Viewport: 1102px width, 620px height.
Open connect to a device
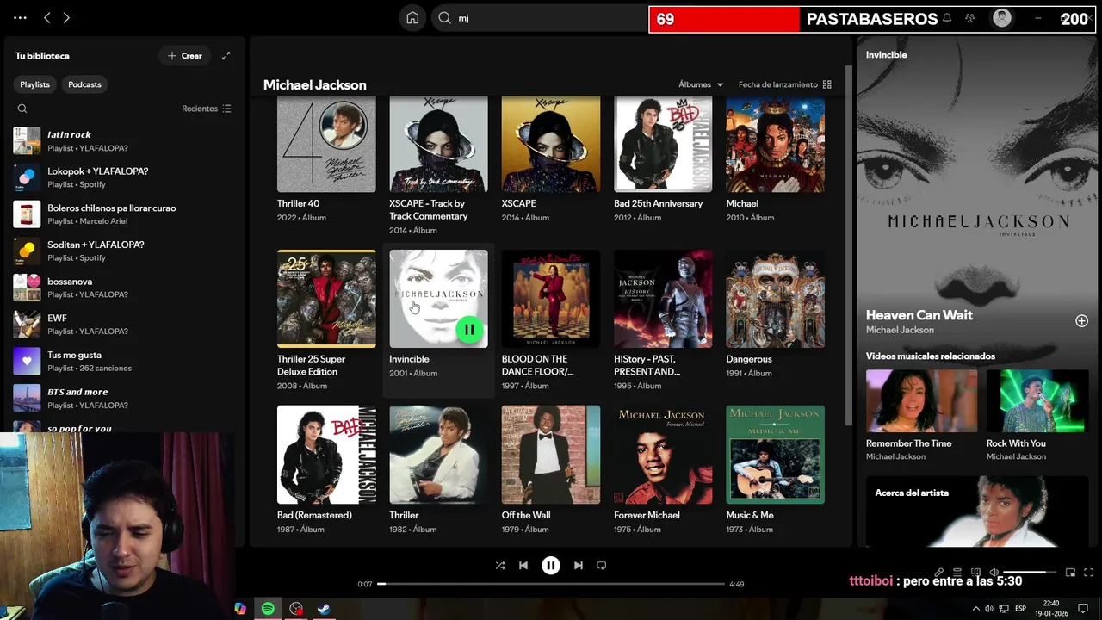[x=975, y=573]
